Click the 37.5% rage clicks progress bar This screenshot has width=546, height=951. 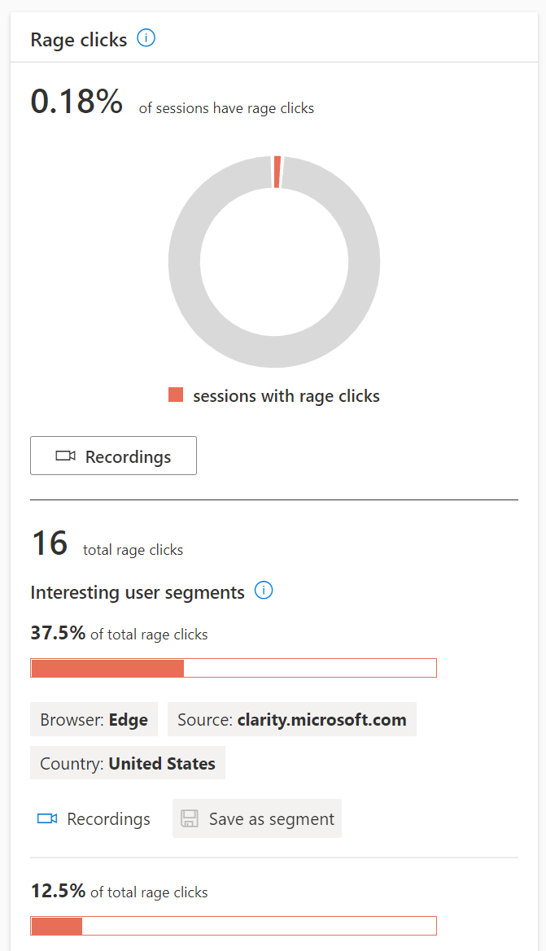pos(234,668)
